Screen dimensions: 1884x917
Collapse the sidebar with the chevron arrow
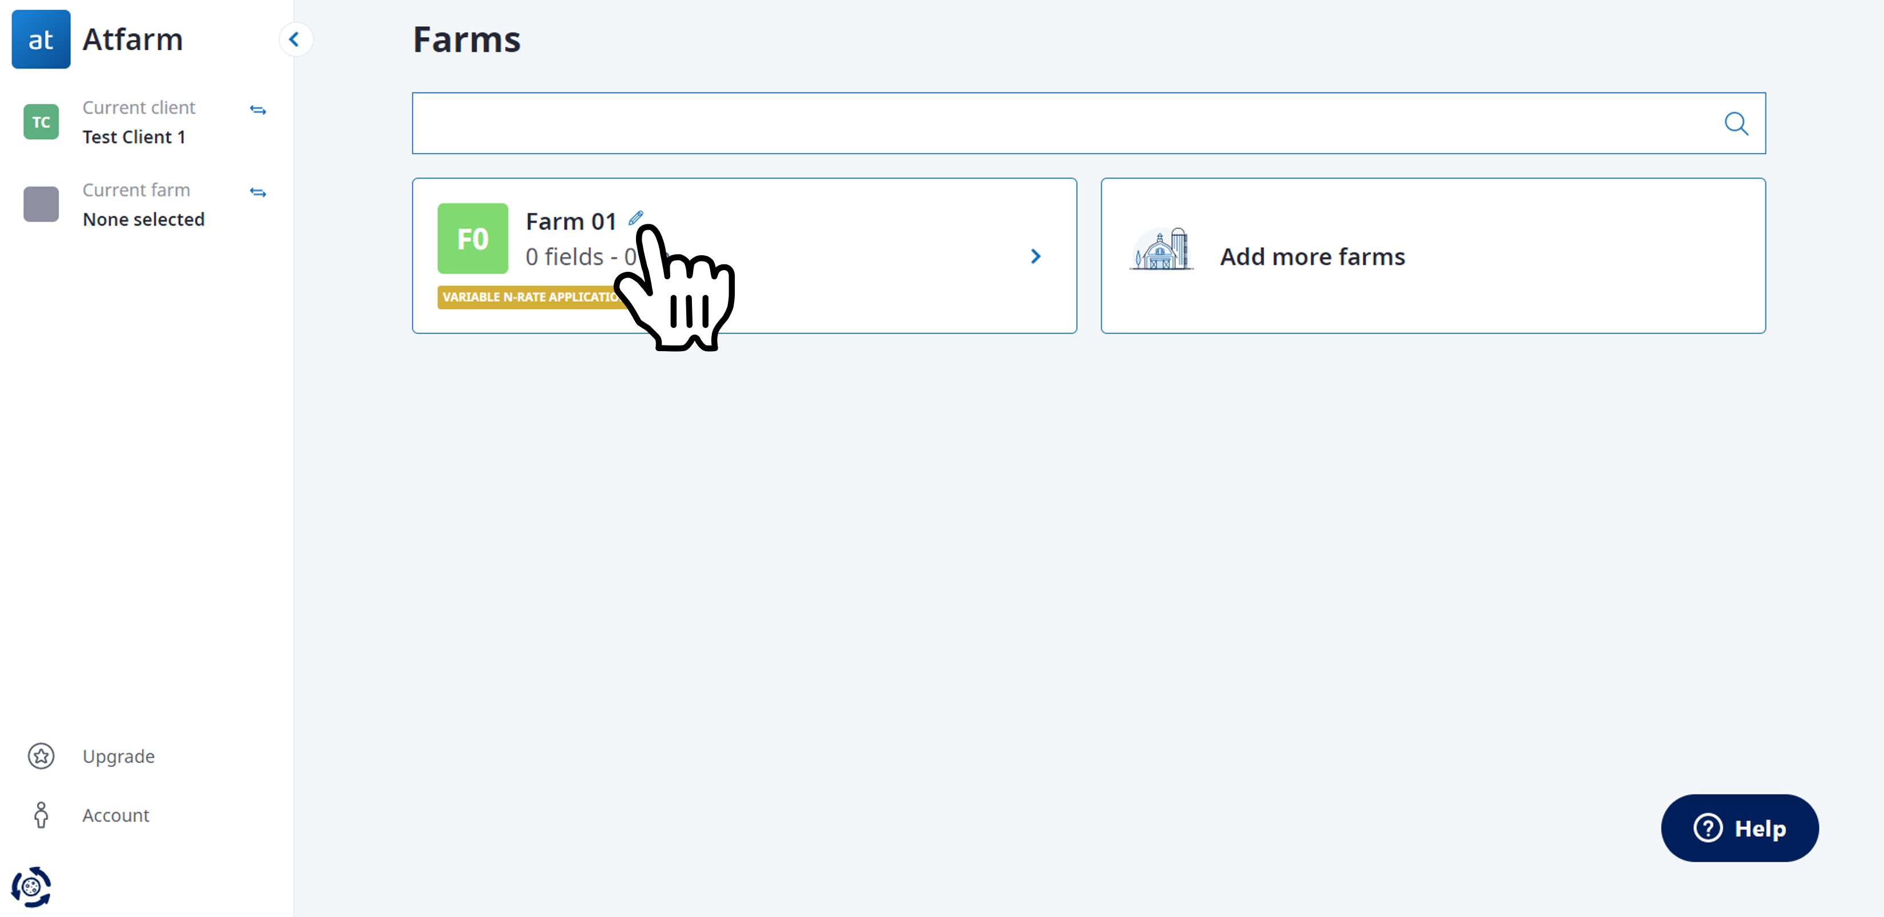[295, 39]
